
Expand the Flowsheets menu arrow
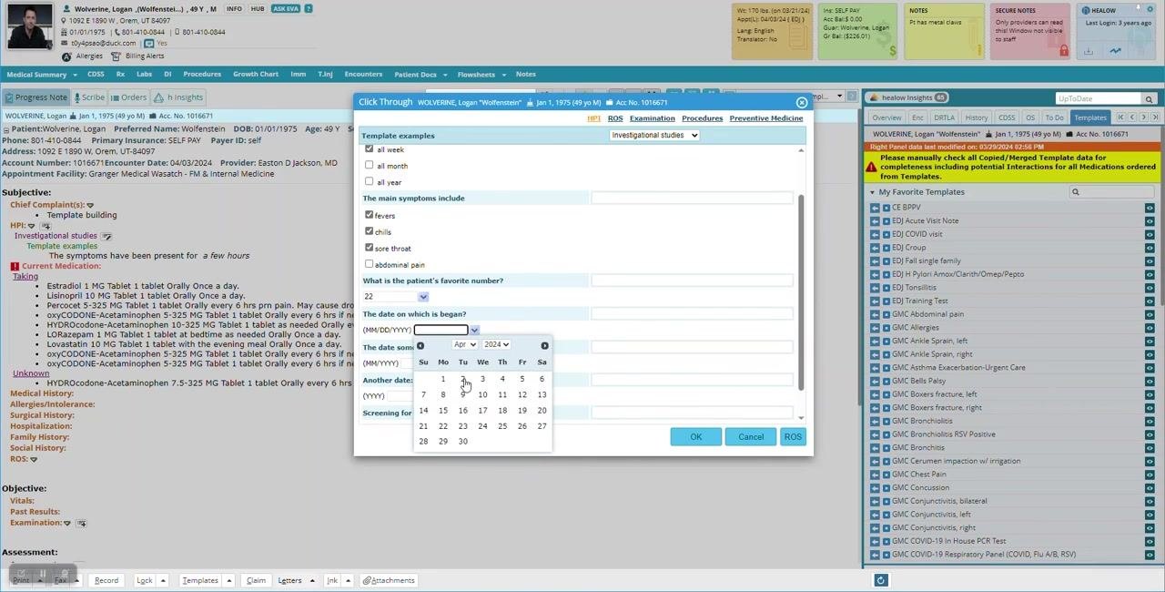[x=502, y=75]
